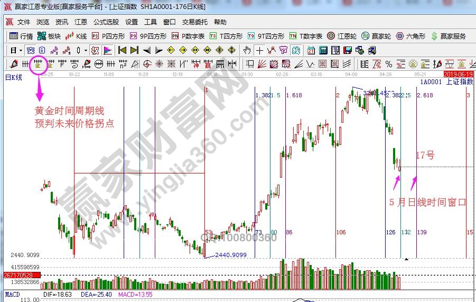
Task: Click the calculator icon
Action: 323,50
